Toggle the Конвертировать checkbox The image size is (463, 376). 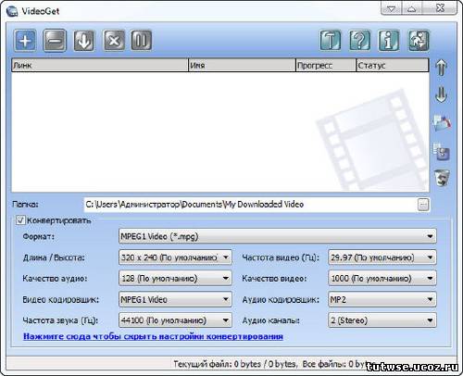tap(20, 220)
